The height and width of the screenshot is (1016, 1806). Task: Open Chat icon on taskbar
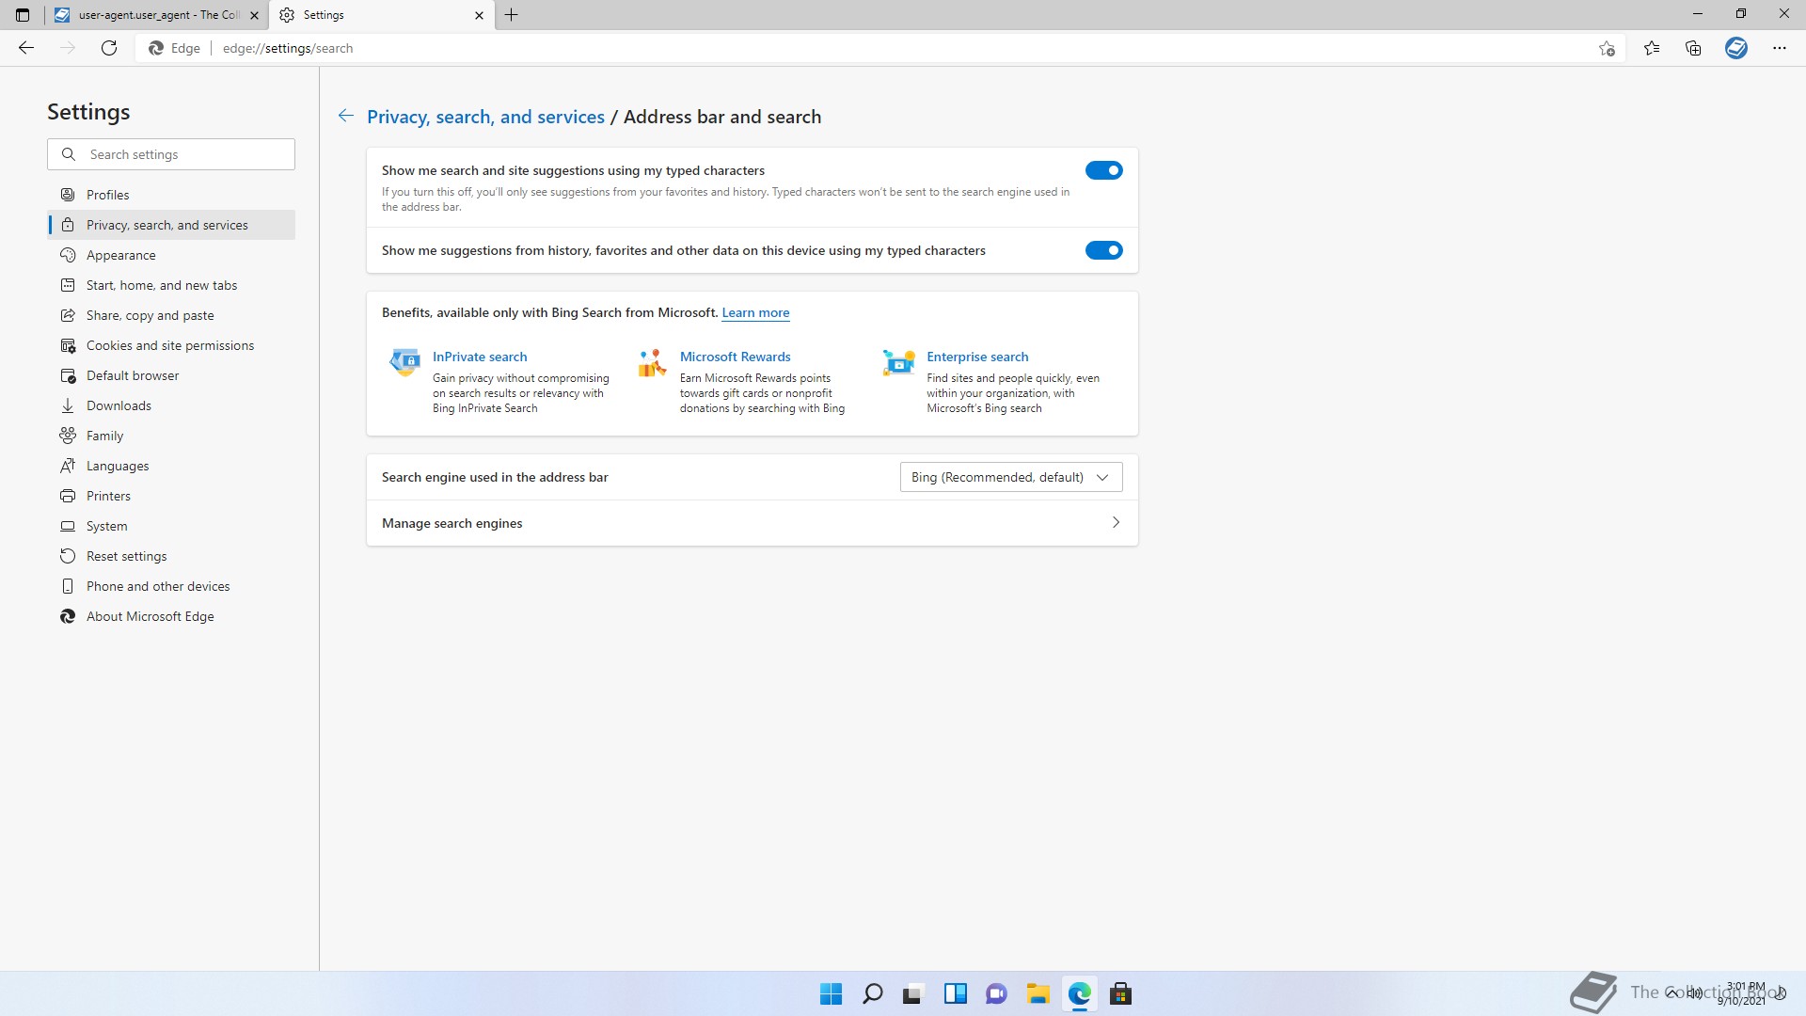point(997,993)
